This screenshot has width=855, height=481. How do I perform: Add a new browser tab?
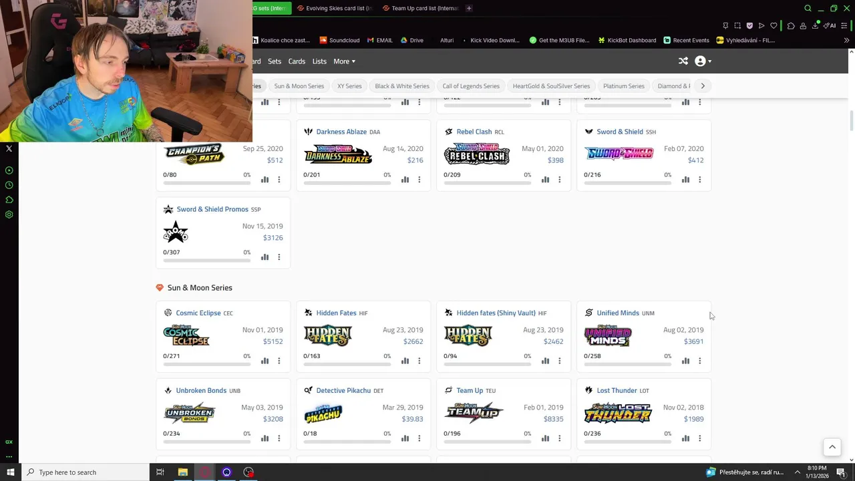(x=469, y=8)
